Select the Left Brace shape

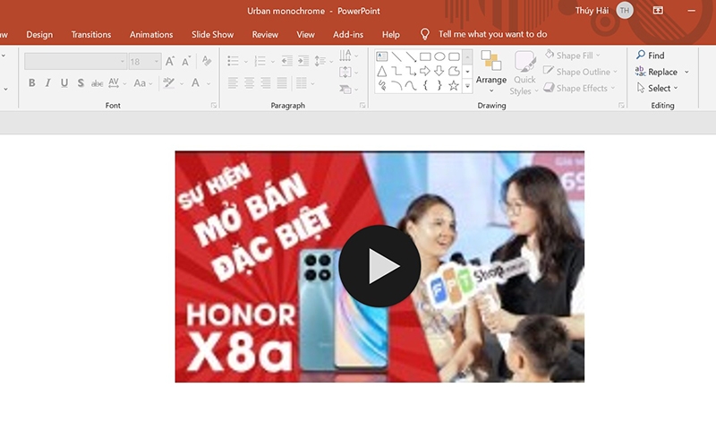coord(425,85)
